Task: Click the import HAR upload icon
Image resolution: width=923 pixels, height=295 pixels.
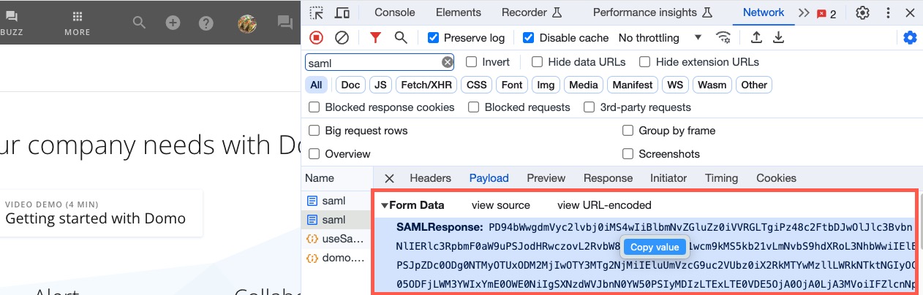Action: click(x=757, y=37)
